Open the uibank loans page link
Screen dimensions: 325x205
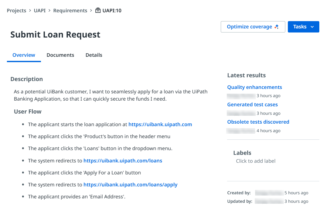pyautogui.click(x=123, y=161)
